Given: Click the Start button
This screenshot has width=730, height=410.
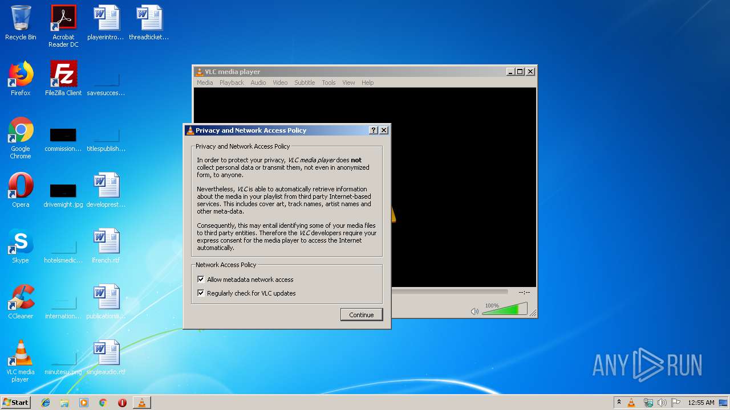Looking at the screenshot, I should click(x=16, y=403).
